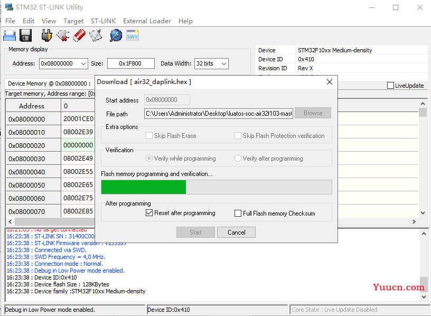
Task: Click memory grid scrollbar up arrow
Action: pyautogui.click(x=423, y=104)
